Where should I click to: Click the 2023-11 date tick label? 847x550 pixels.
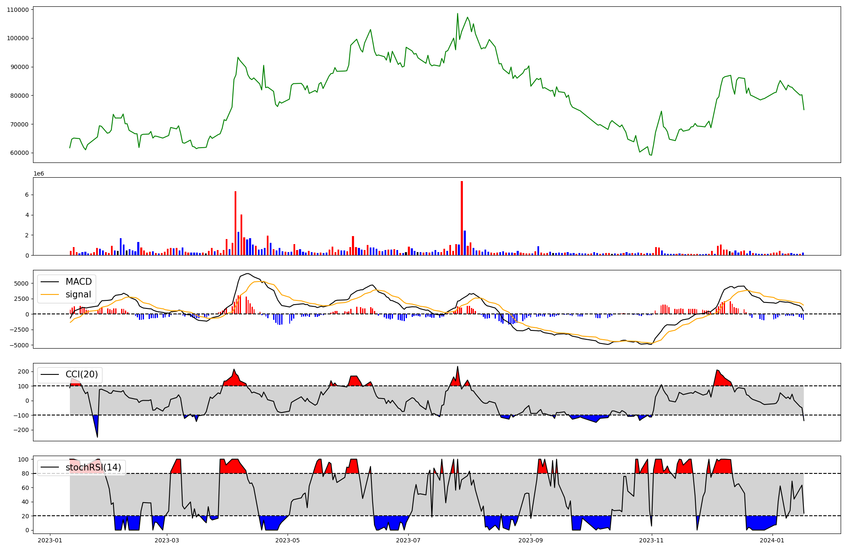pos(651,540)
